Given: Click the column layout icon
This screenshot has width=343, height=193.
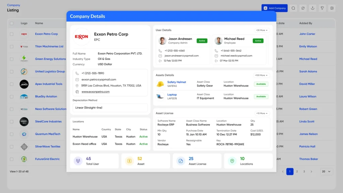Looking at the screenshot, I should click(x=332, y=8).
